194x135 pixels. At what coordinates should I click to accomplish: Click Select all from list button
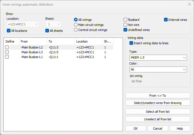point(158,112)
